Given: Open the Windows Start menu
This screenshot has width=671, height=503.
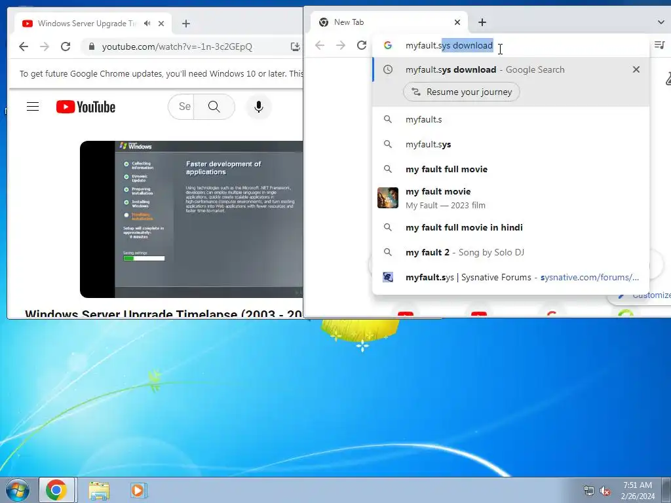Looking at the screenshot, I should point(17,490).
